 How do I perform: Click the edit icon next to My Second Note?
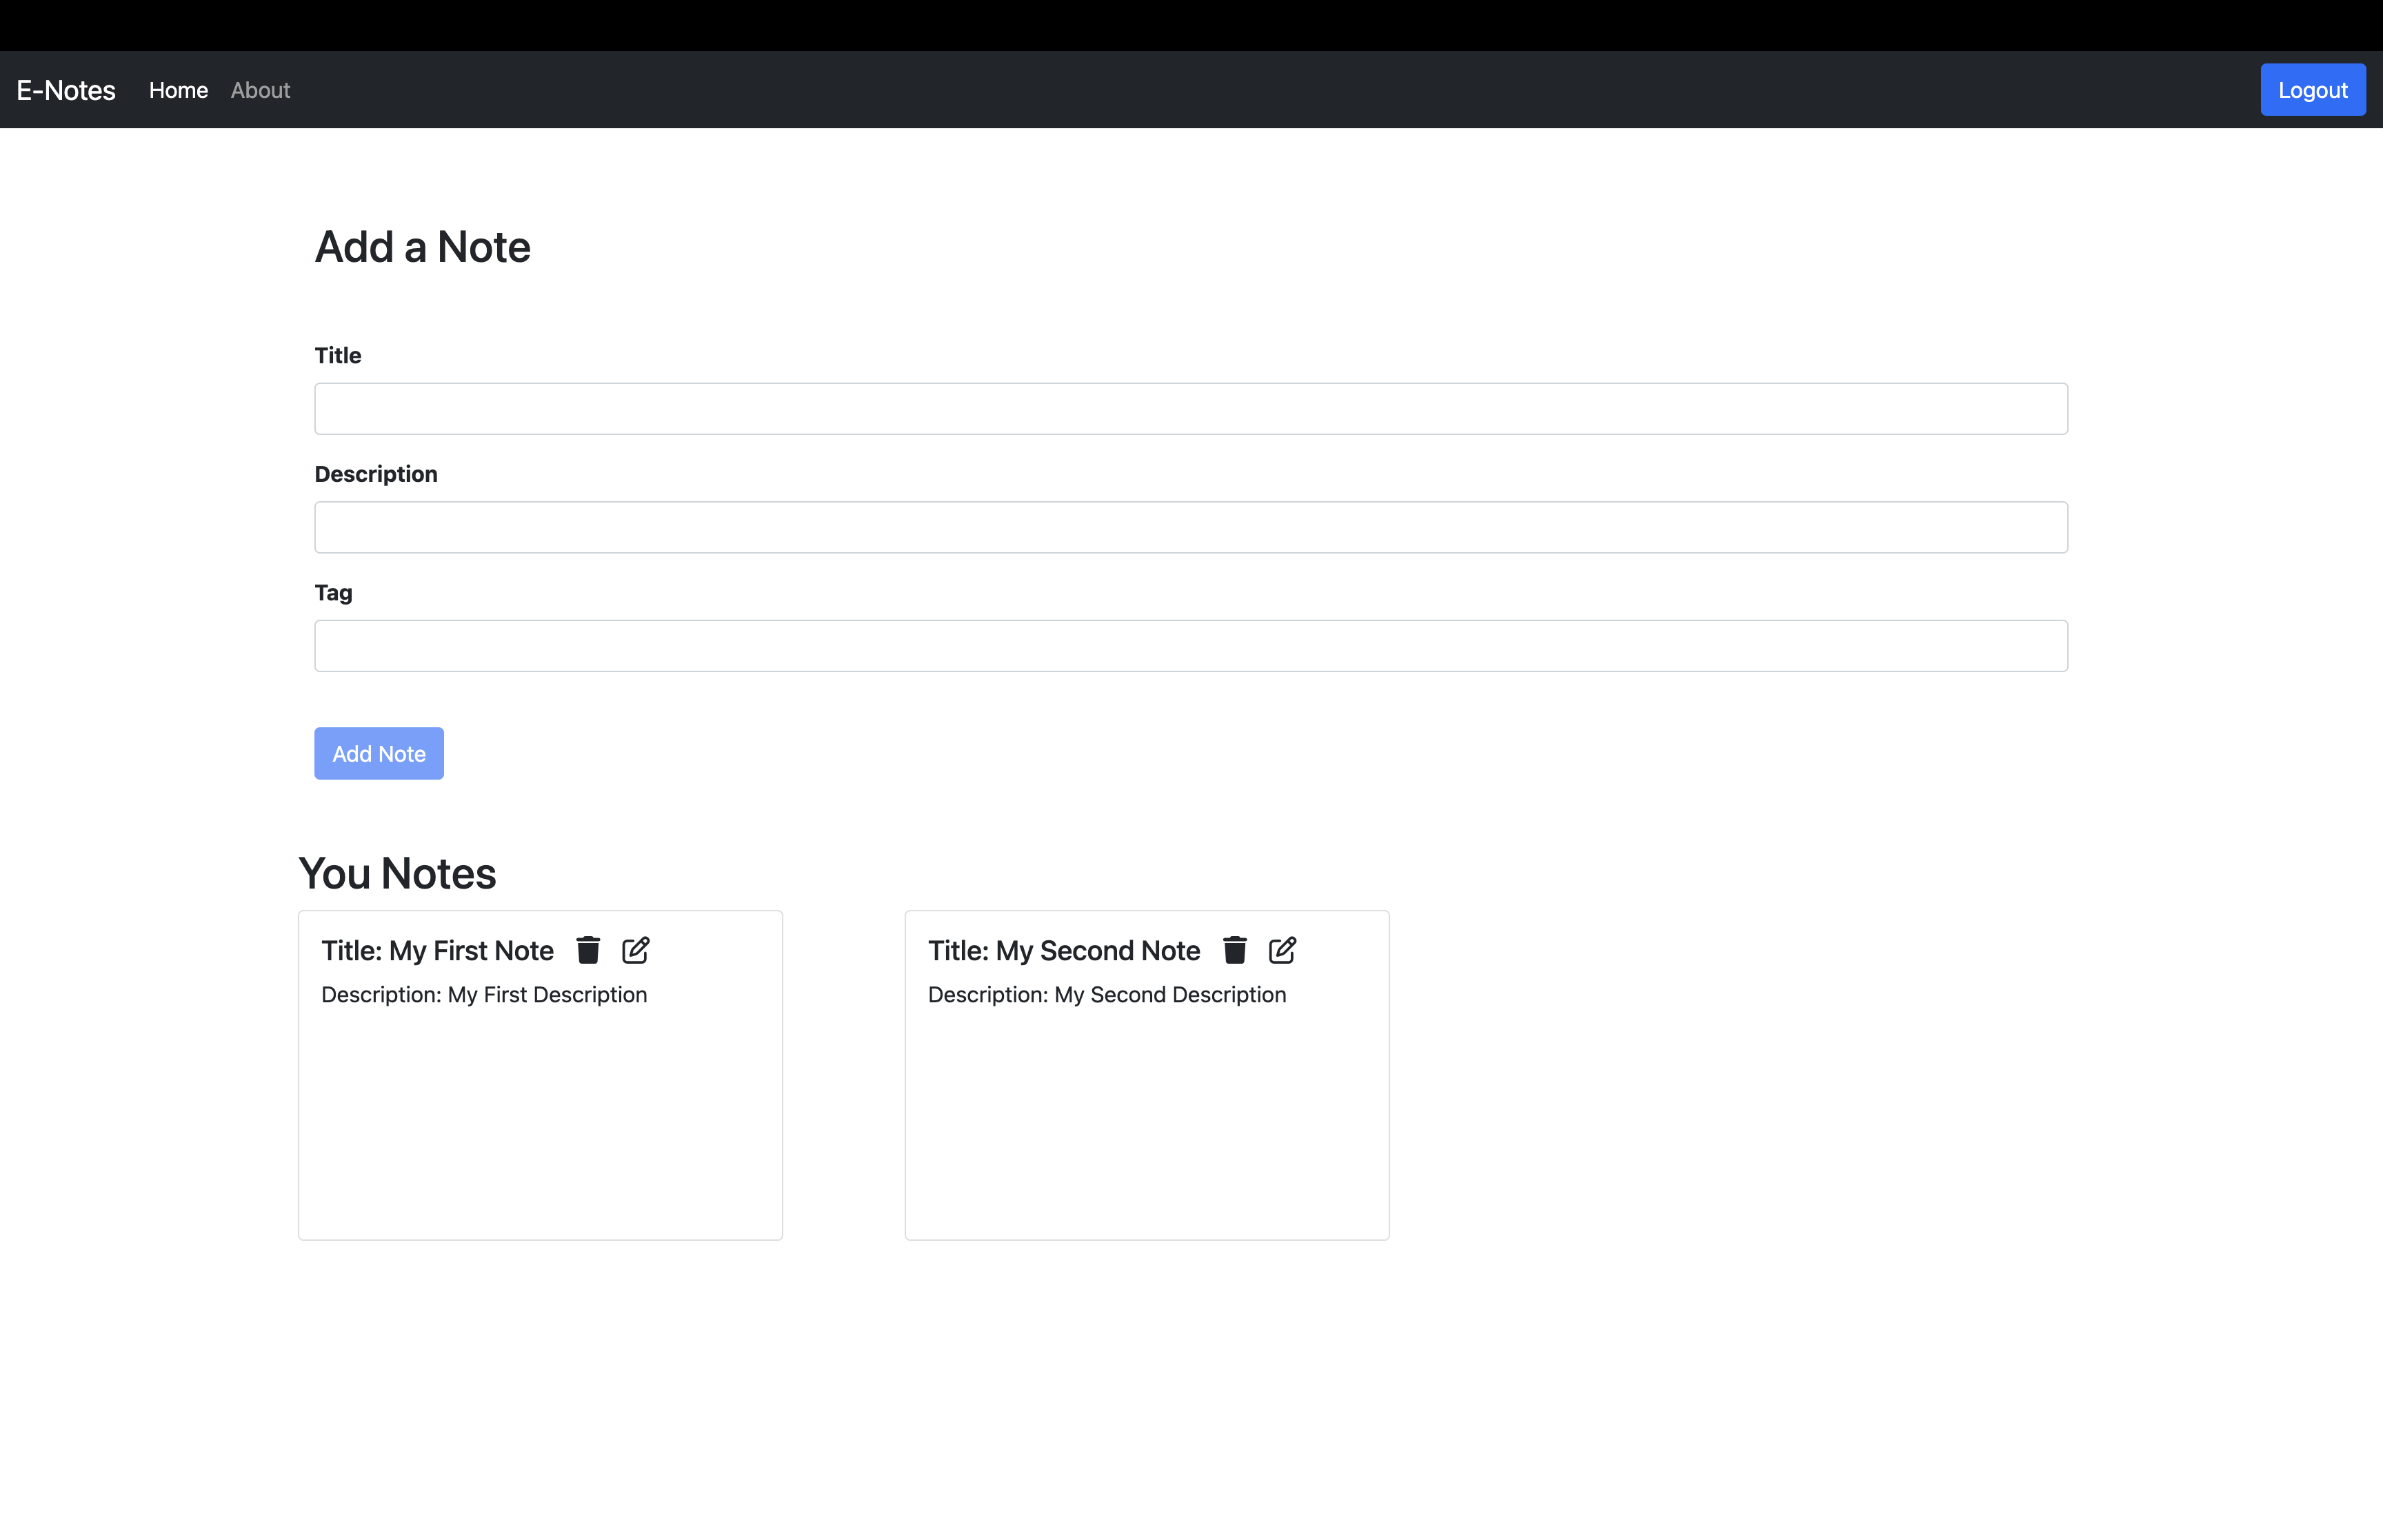click(1283, 950)
